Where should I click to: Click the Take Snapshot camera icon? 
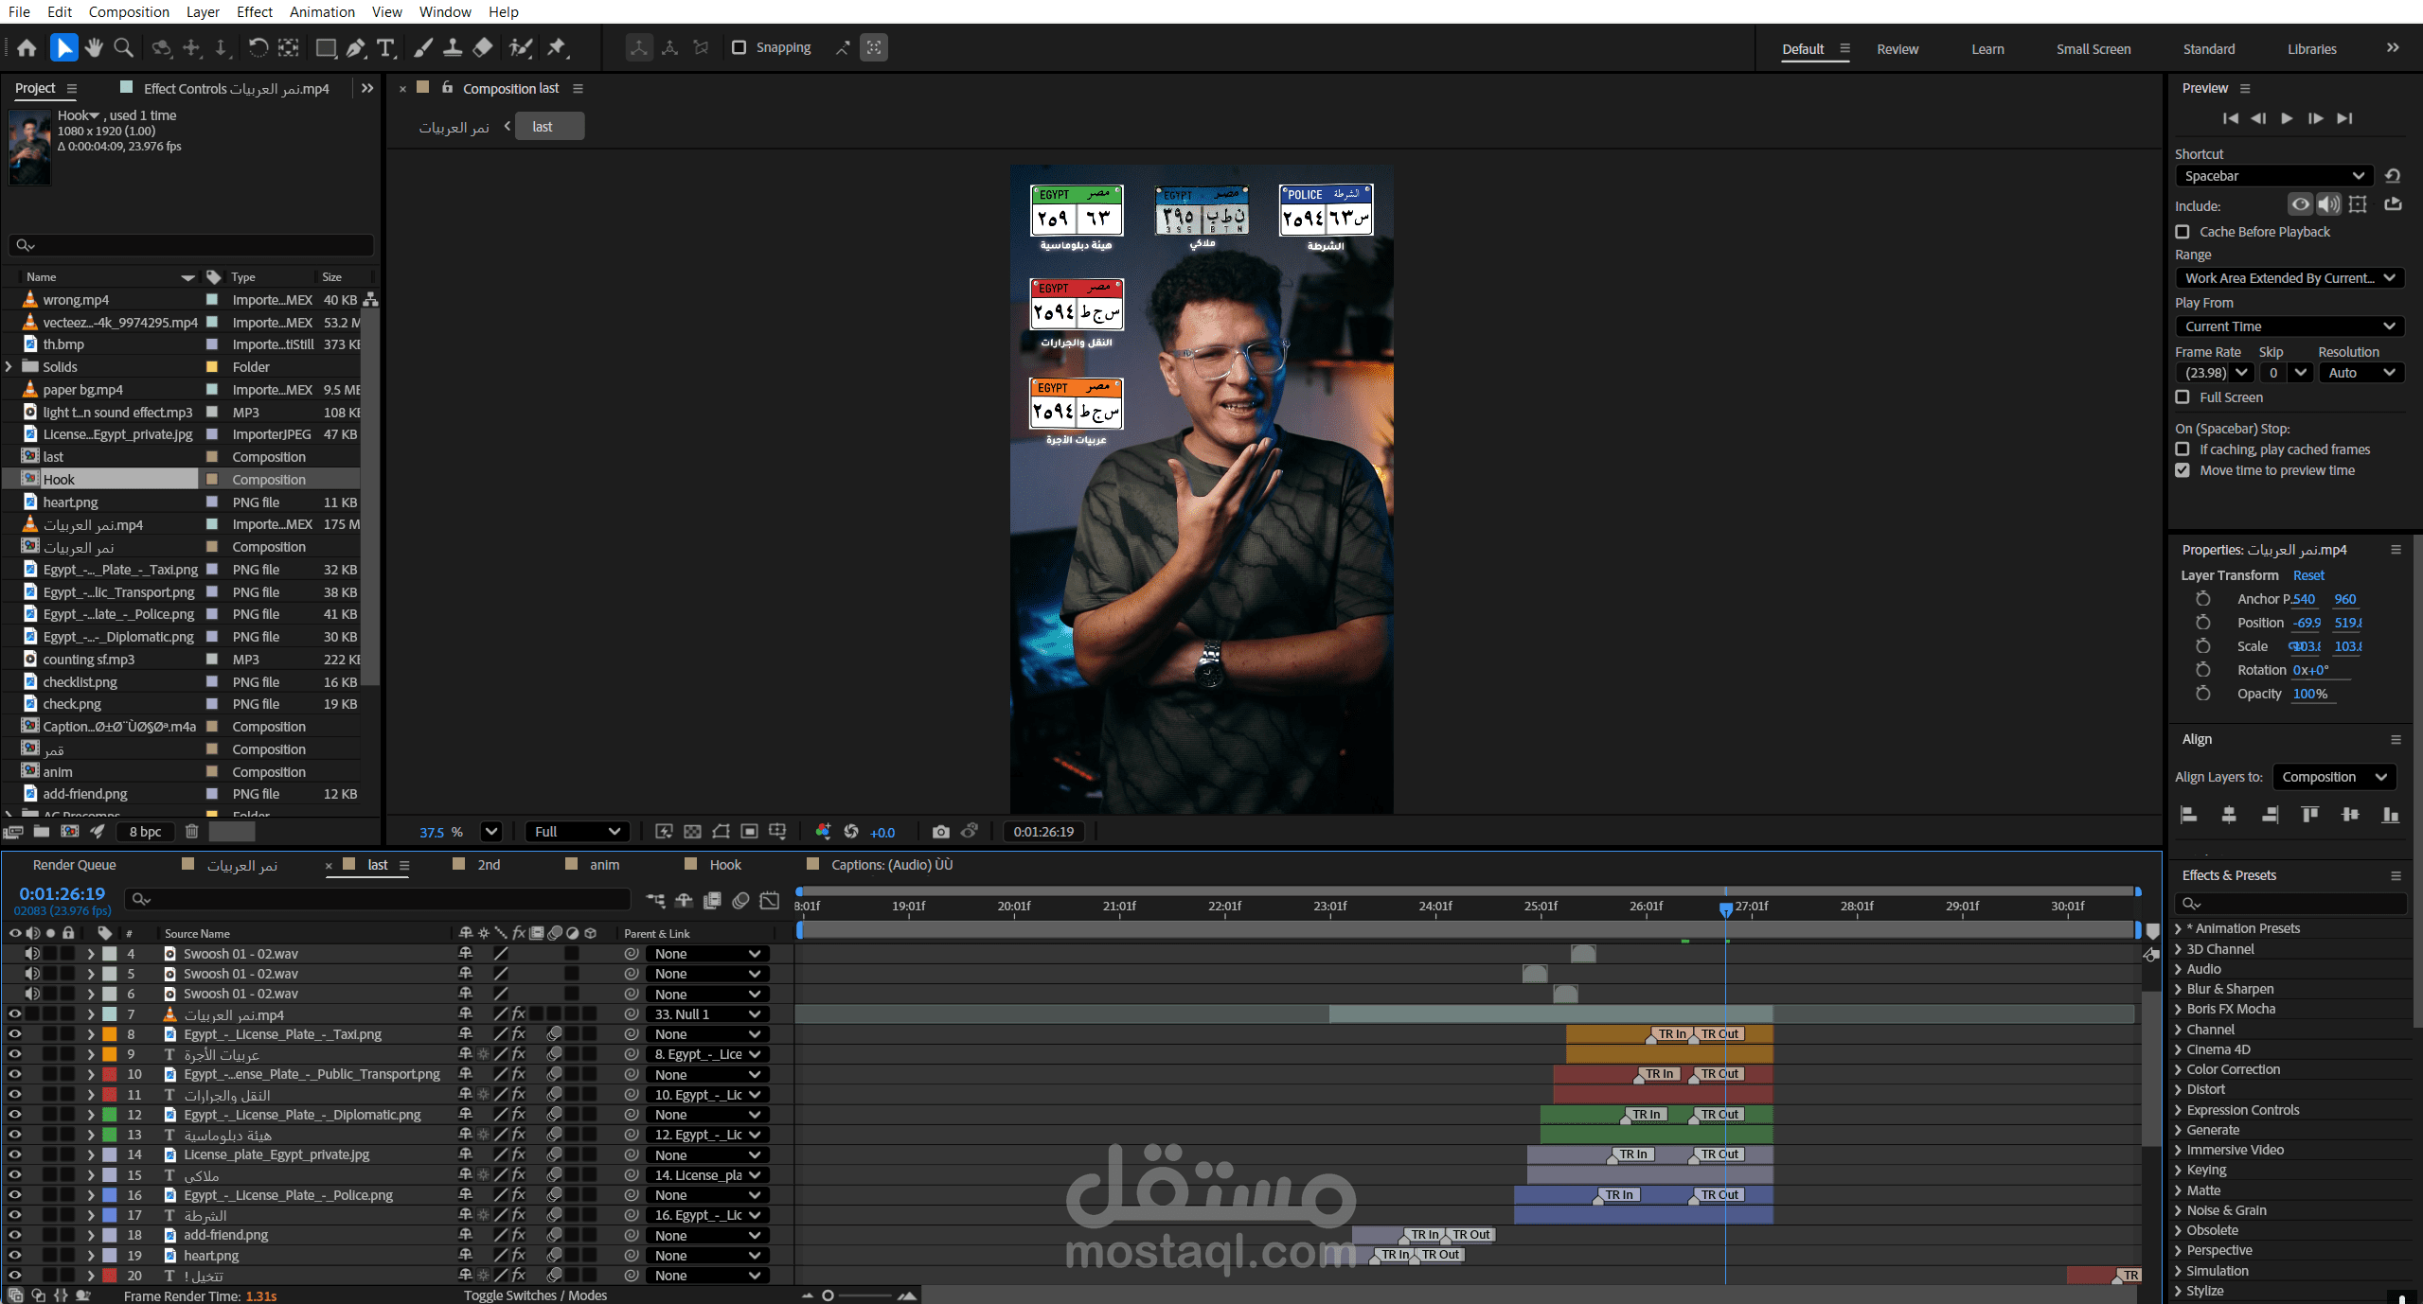940,832
